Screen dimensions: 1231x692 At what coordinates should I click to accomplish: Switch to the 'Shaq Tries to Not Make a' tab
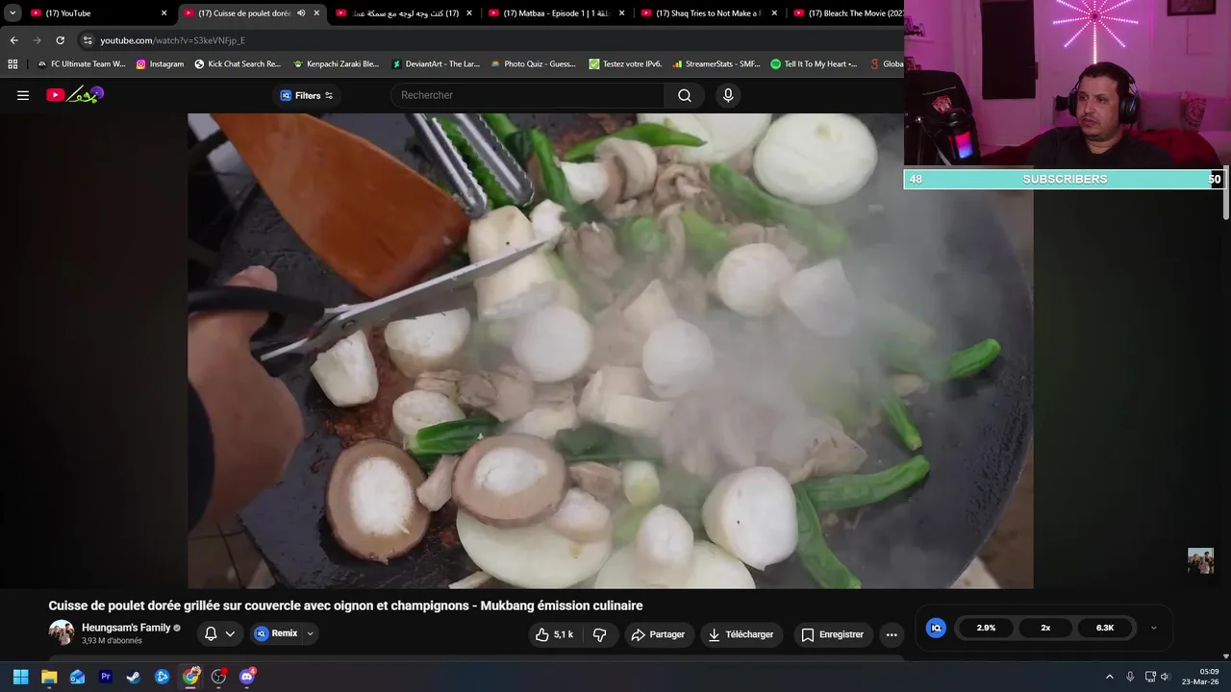point(709,13)
